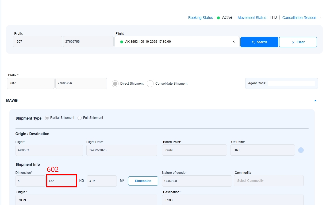The width and height of the screenshot is (327, 205).
Task: Click the Agent Code input field
Action: click(x=291, y=83)
